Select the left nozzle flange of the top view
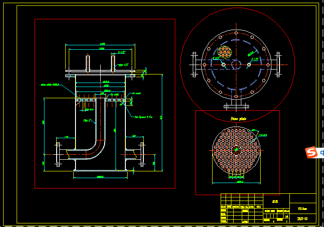 [x=195, y=65]
